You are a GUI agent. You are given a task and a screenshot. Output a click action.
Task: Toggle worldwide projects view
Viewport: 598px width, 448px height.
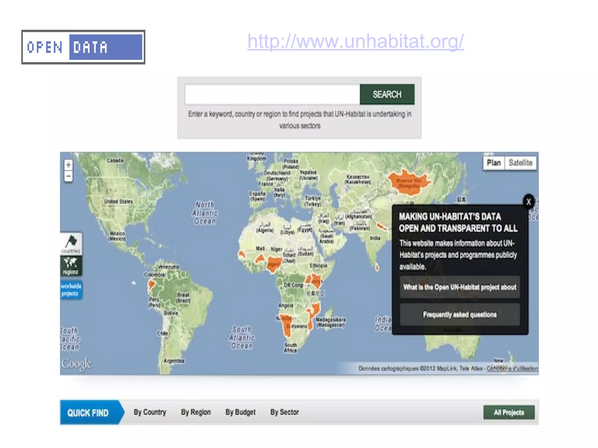71,290
